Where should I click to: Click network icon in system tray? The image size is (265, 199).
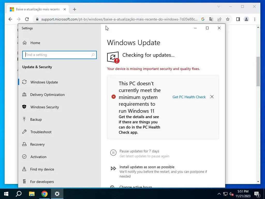pos(225,194)
